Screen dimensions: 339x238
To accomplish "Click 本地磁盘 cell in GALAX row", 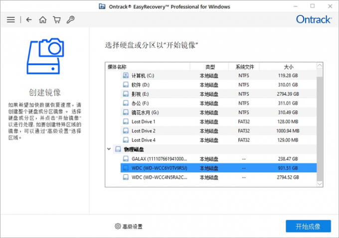I will tap(209, 159).
